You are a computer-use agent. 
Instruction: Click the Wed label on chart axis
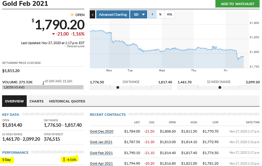[x=162, y=70]
